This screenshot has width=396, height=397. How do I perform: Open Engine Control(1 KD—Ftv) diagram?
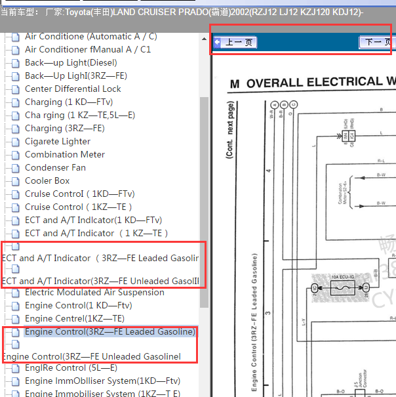pyautogui.click(x=79, y=306)
